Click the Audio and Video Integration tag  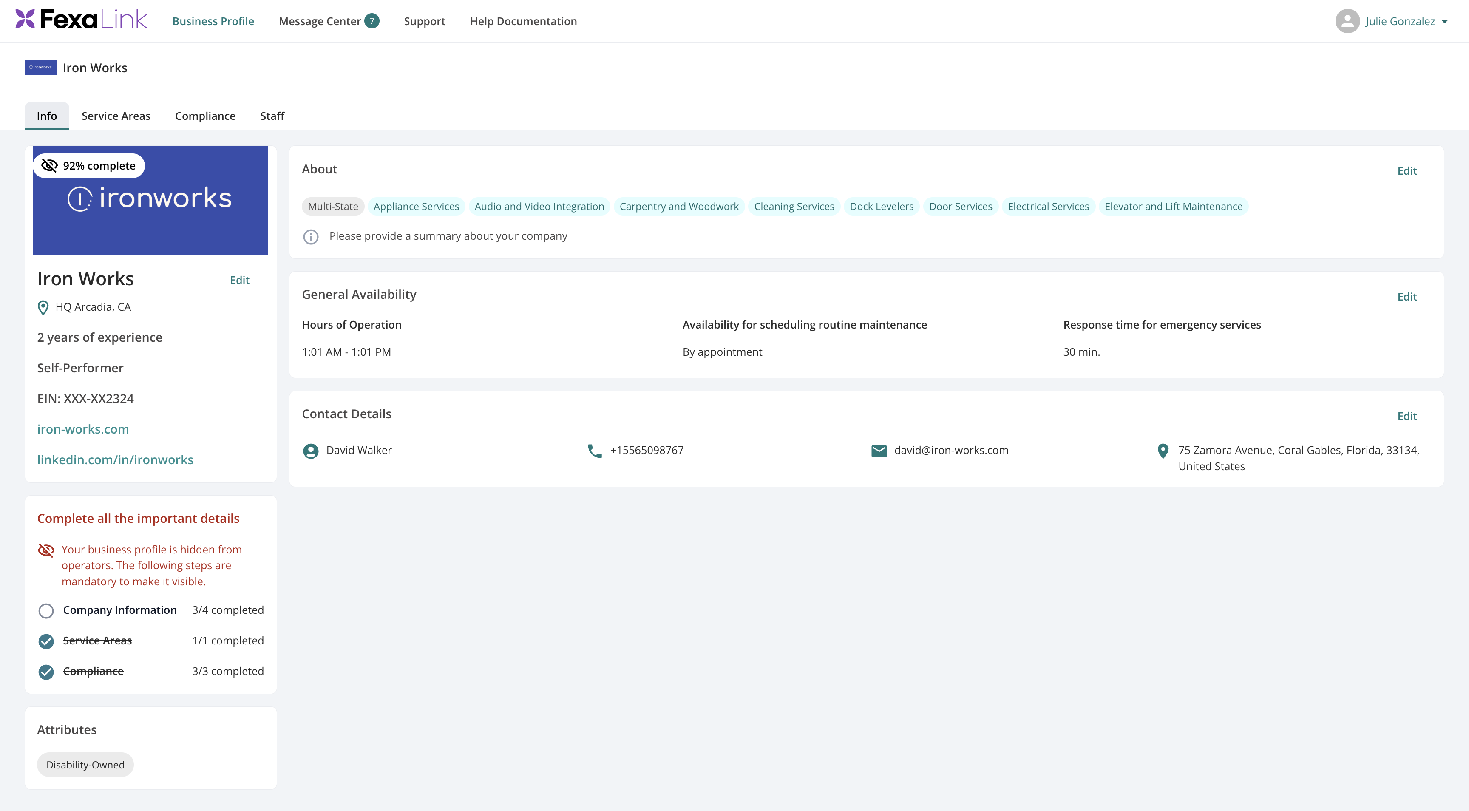[539, 207]
